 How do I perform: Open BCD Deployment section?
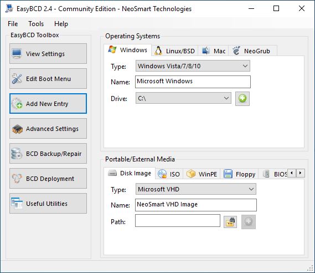48,179
